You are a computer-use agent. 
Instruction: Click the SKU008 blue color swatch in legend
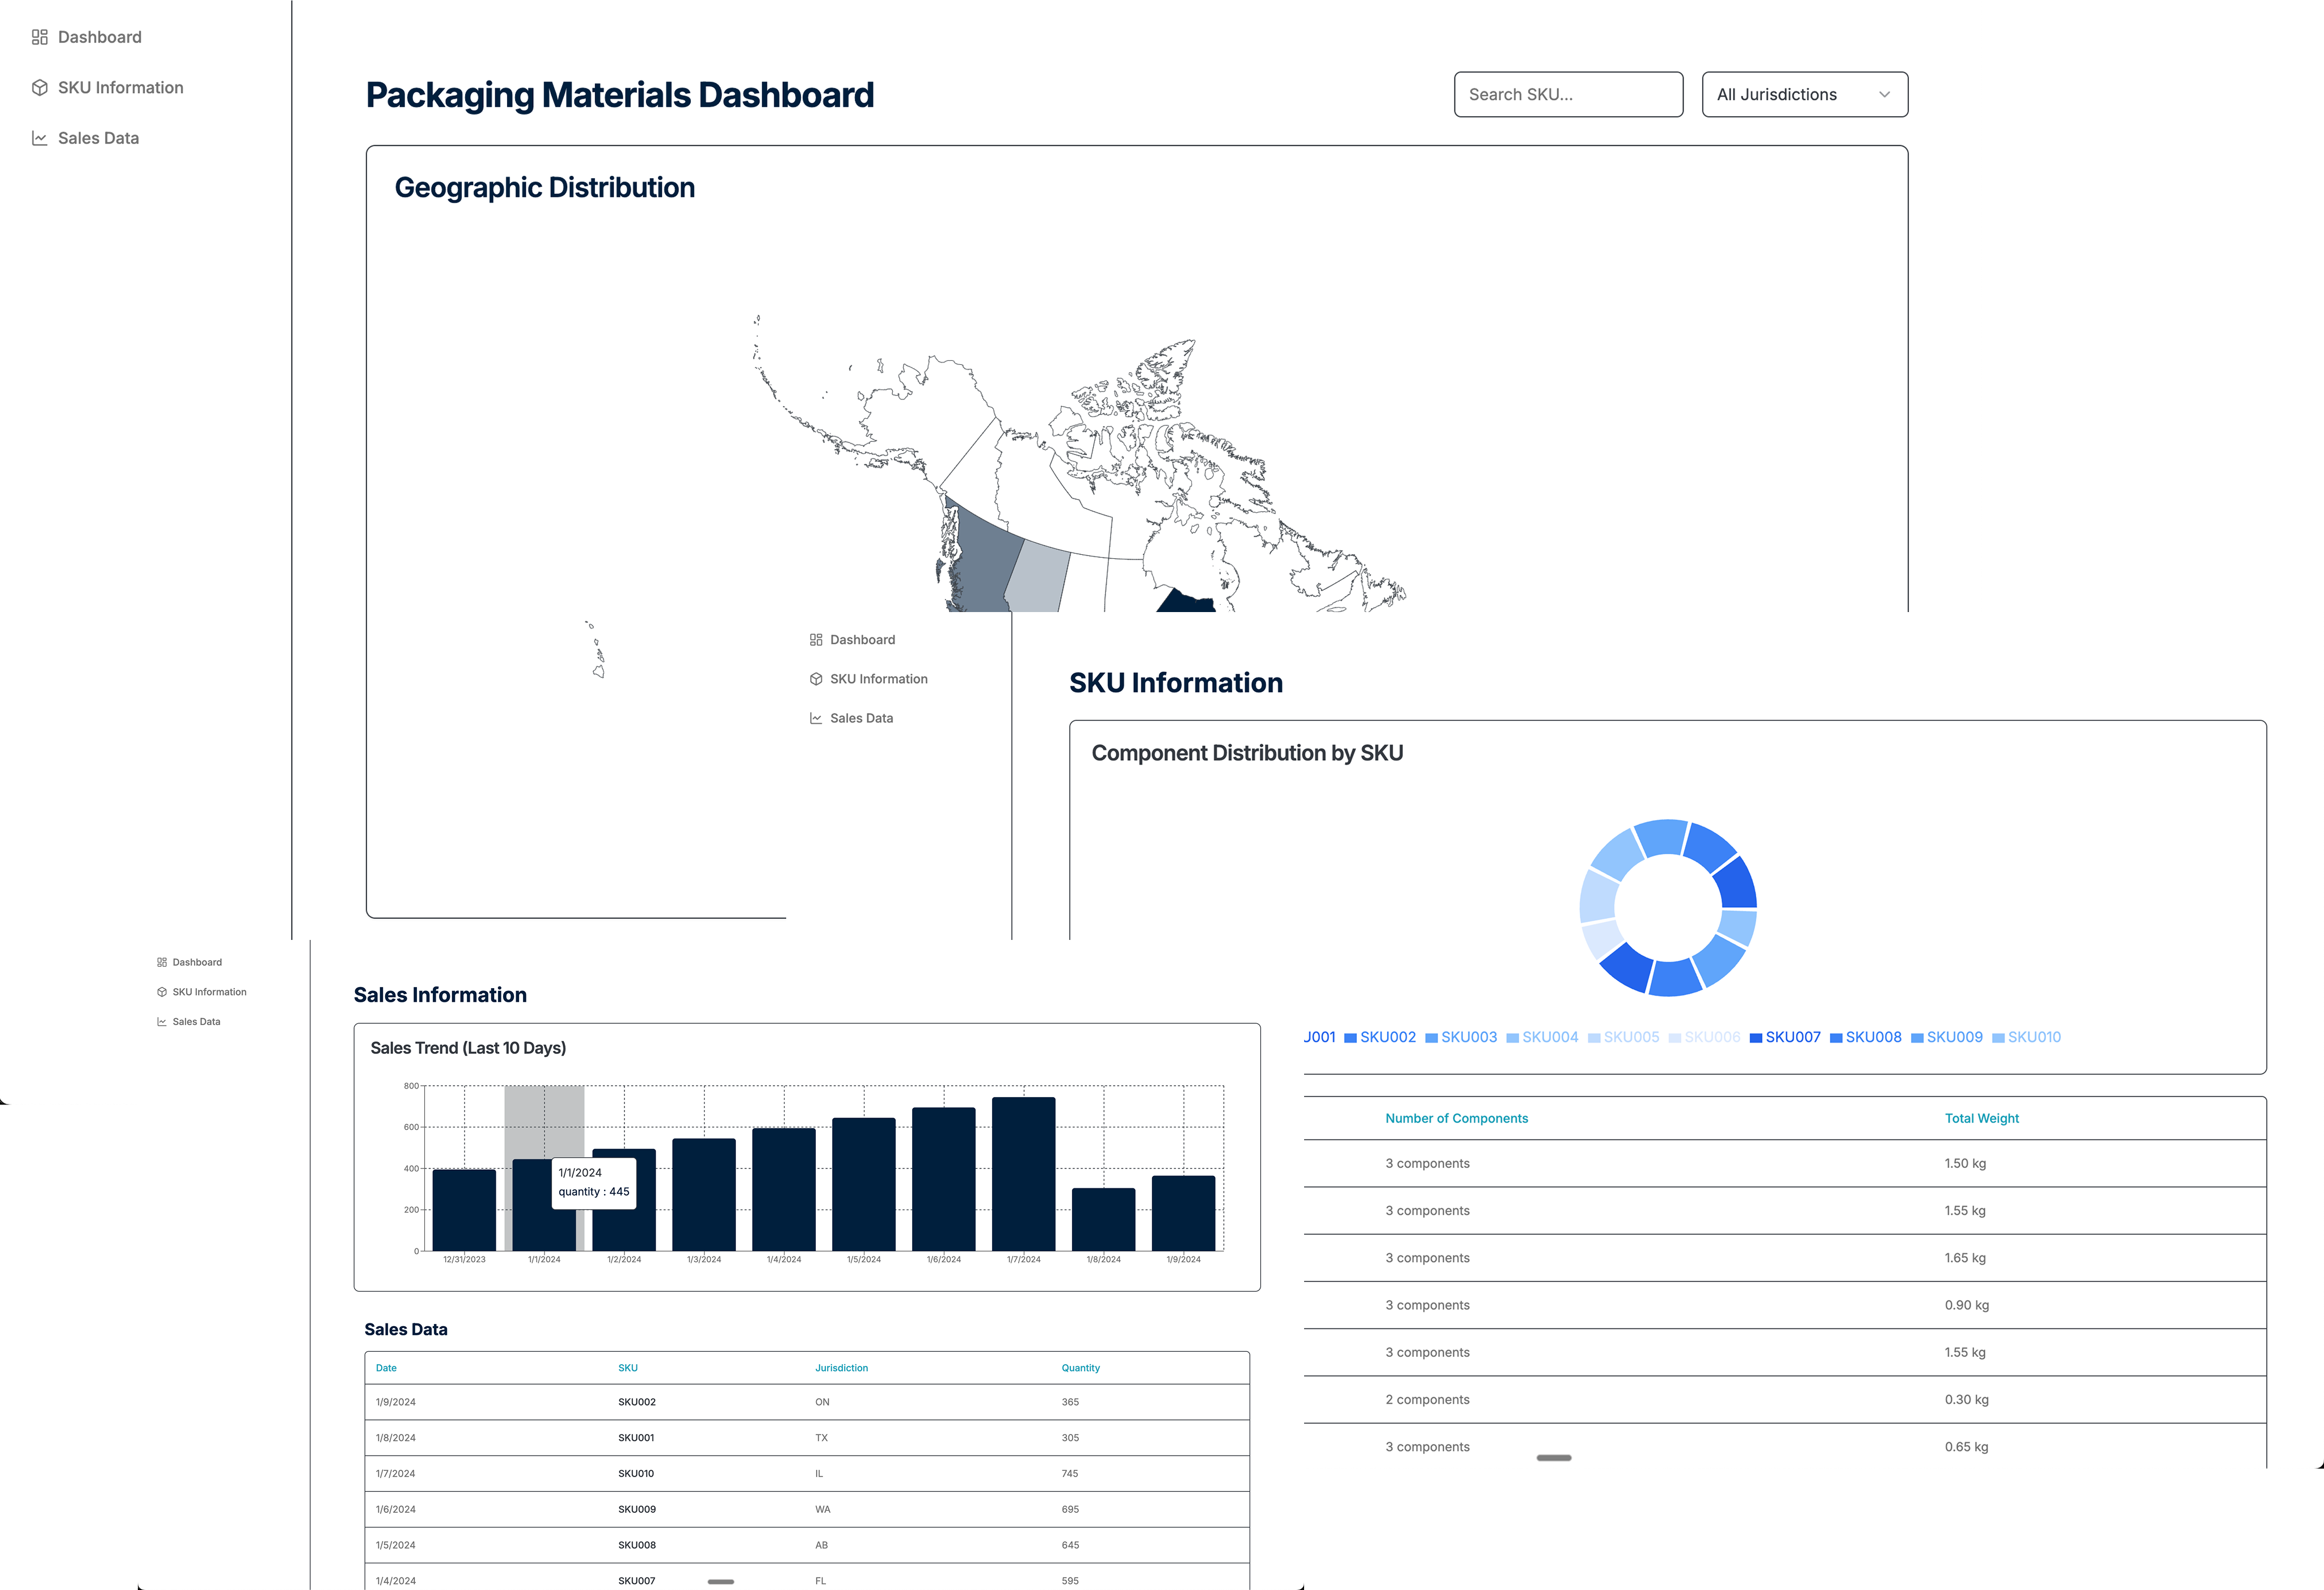(1837, 1037)
